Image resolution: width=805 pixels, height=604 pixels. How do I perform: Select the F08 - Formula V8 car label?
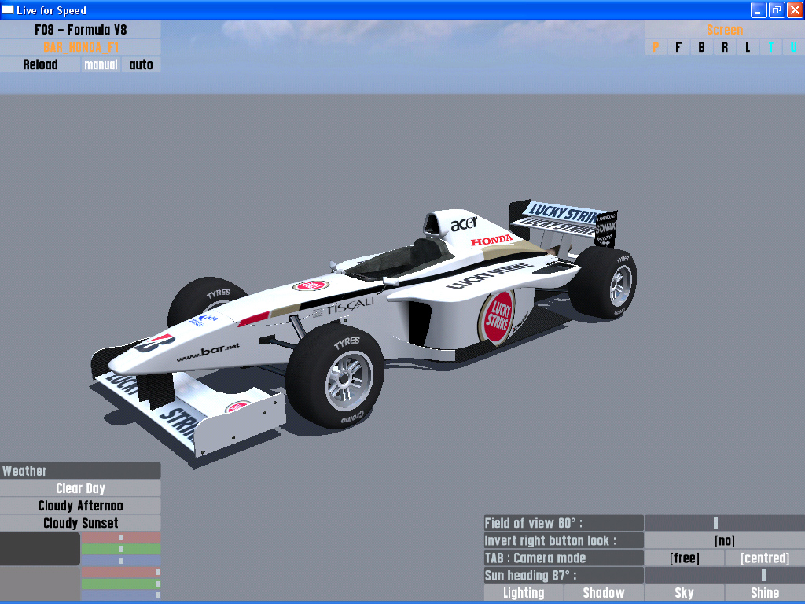81,30
